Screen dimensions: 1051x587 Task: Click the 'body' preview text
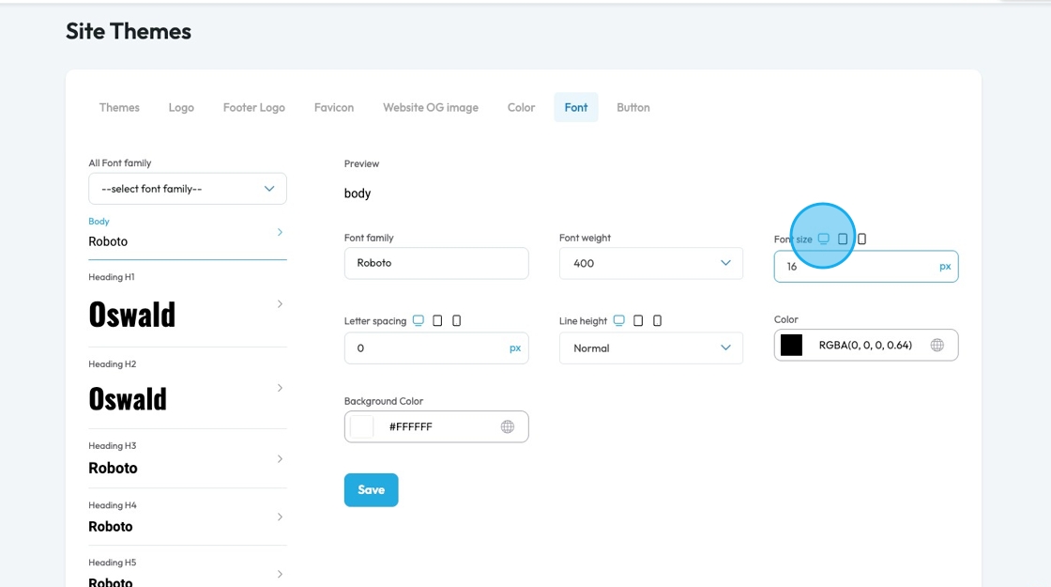358,193
